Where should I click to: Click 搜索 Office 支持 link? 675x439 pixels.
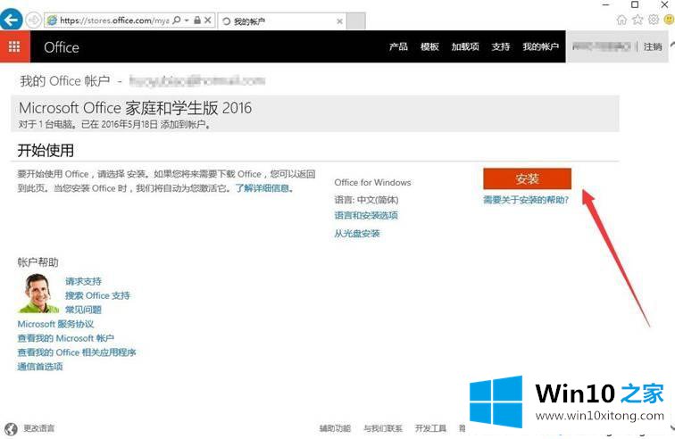point(97,295)
